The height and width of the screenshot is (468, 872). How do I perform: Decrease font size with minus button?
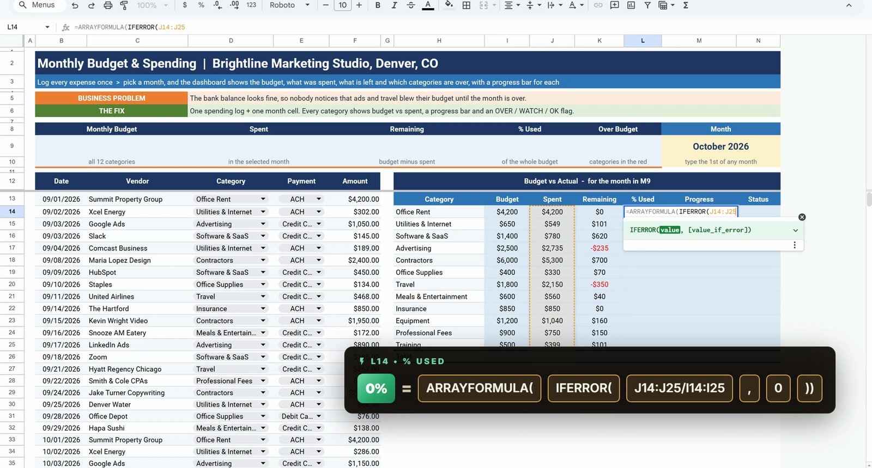[326, 5]
